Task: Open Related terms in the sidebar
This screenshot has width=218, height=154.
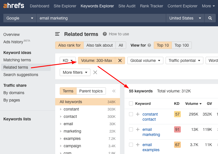Action: [15, 67]
